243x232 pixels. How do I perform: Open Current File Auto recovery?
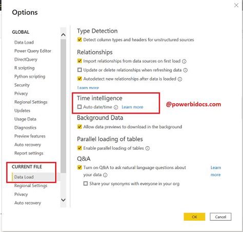coord(28,203)
